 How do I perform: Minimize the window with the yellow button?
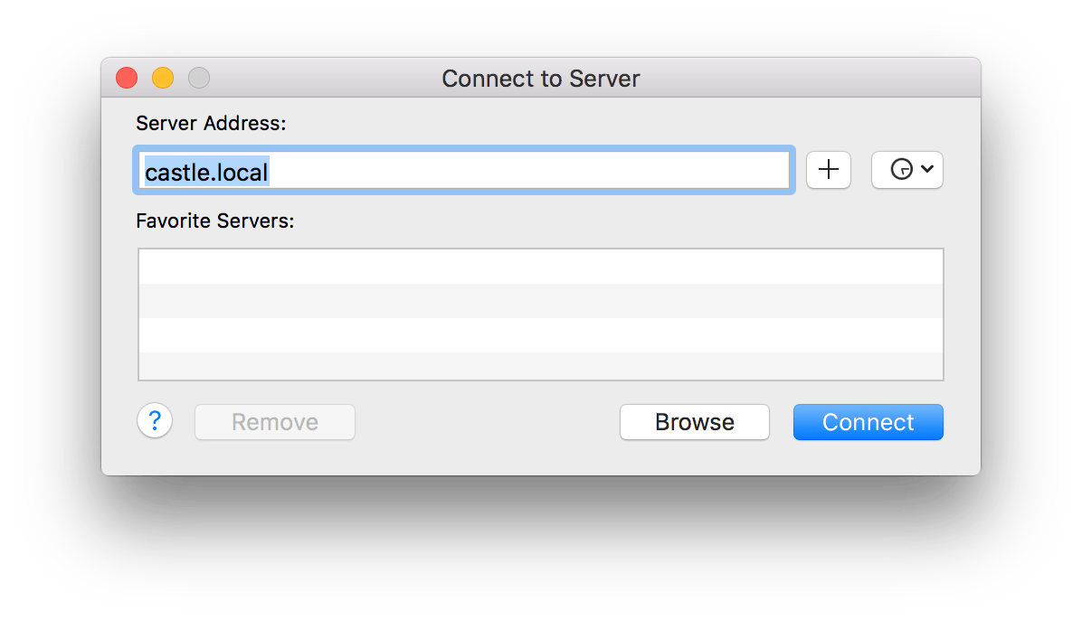click(163, 79)
